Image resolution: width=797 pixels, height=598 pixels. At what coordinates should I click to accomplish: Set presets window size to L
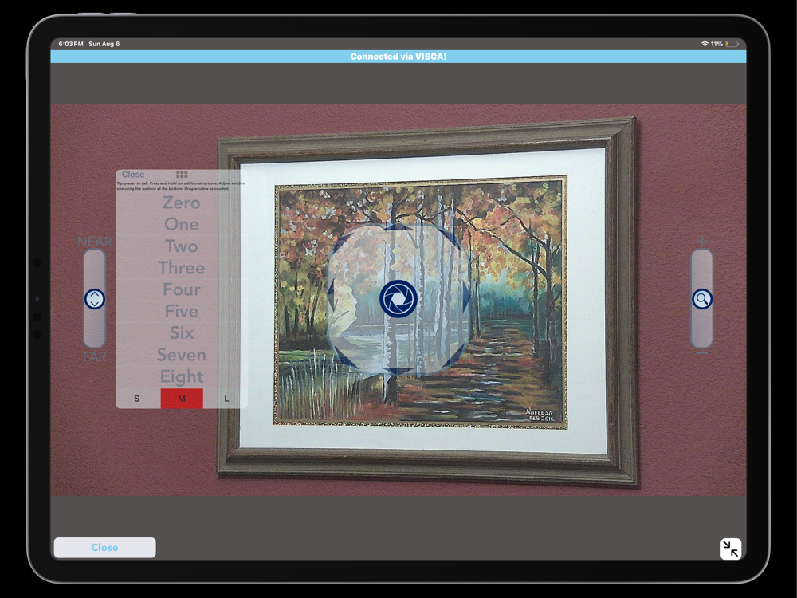[226, 399]
